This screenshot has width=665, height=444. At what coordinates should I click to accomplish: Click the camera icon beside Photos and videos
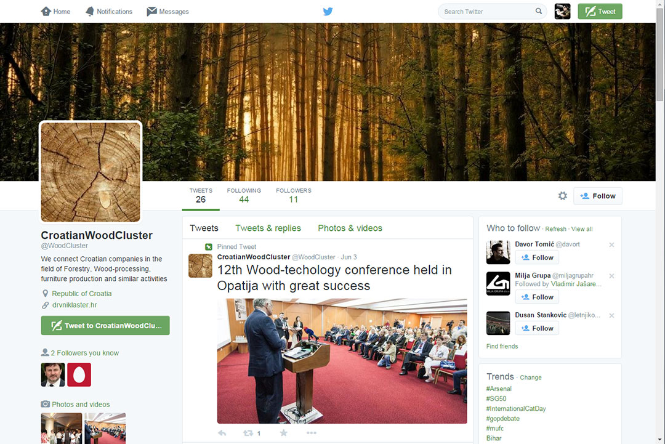pos(46,404)
